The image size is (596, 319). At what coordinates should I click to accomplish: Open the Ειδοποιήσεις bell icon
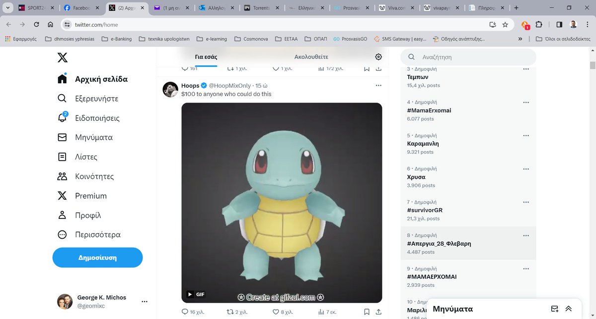[62, 118]
